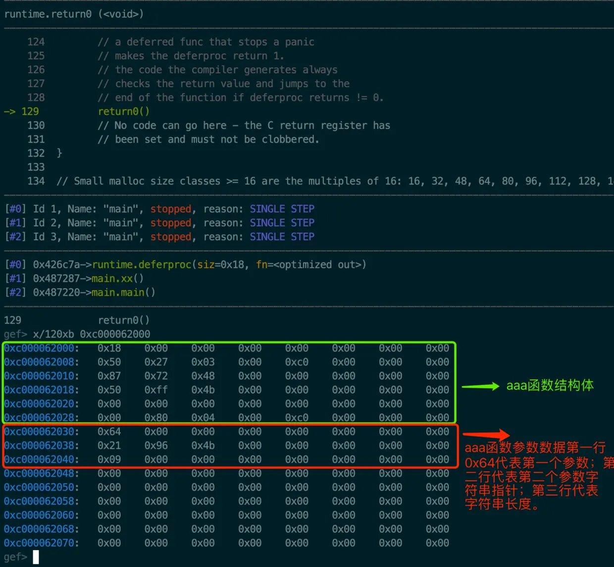Click frame [#1] 0x487287->main.xx()
Image resolution: width=614 pixels, height=567 pixels.
(x=74, y=278)
